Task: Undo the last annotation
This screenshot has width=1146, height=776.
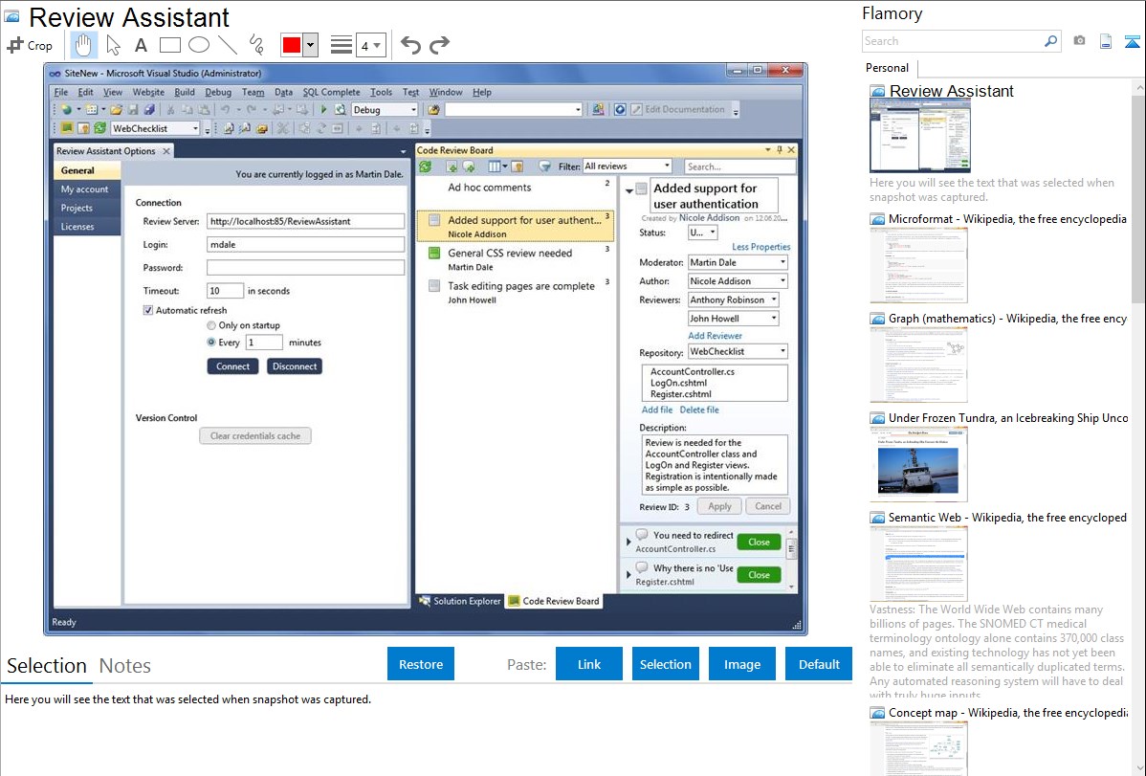Action: pos(410,45)
